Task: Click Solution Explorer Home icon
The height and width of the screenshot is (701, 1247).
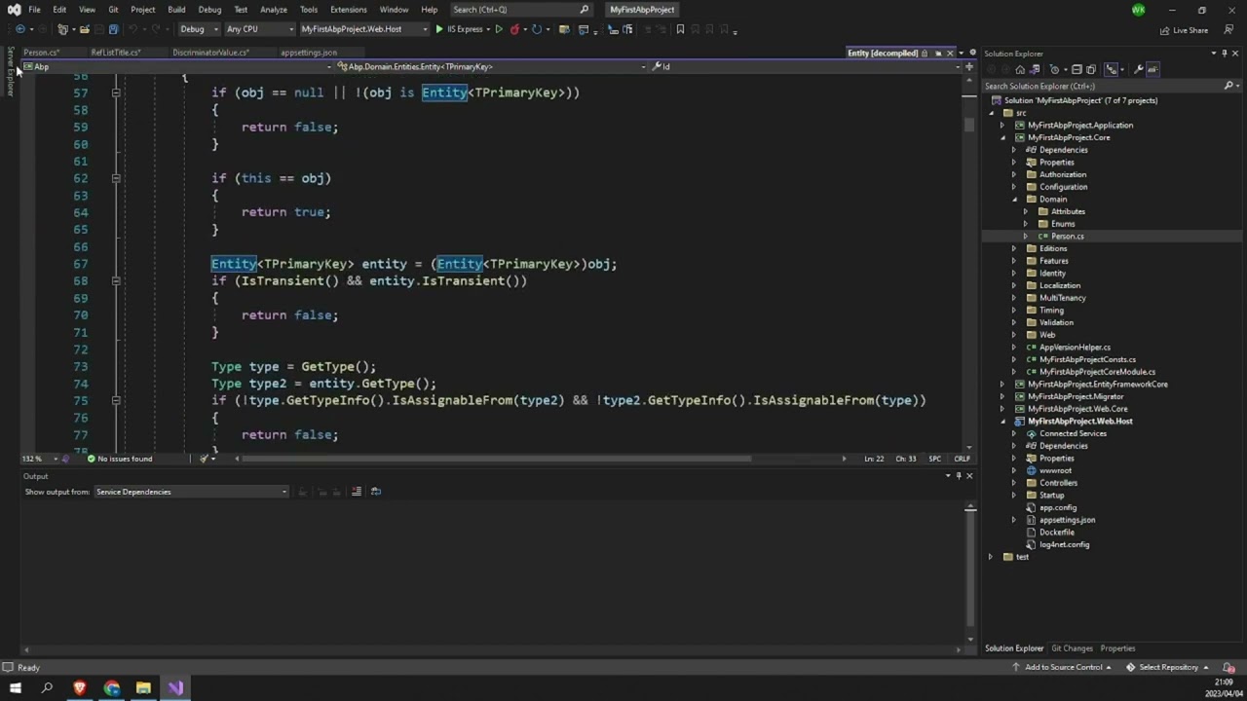Action: tap(1020, 69)
